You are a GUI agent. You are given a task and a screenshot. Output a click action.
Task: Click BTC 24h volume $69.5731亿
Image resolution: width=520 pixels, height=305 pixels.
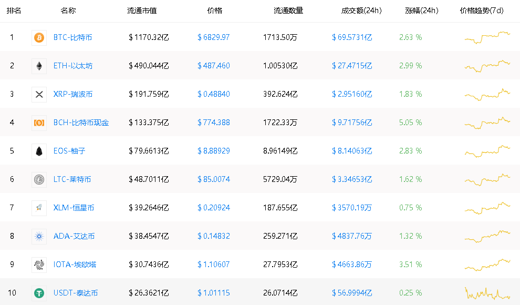pyautogui.click(x=352, y=37)
